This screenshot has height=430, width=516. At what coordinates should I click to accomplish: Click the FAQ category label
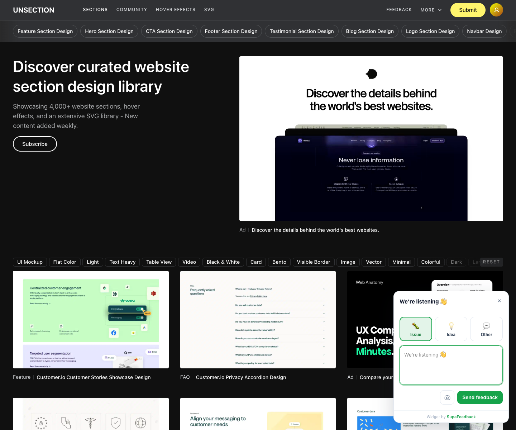tap(185, 377)
